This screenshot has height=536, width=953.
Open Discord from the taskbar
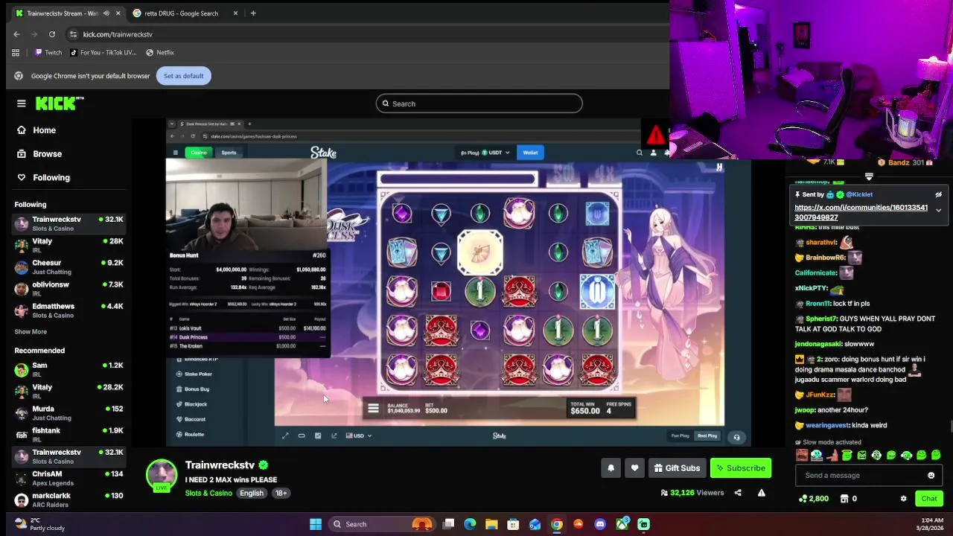[600, 525]
